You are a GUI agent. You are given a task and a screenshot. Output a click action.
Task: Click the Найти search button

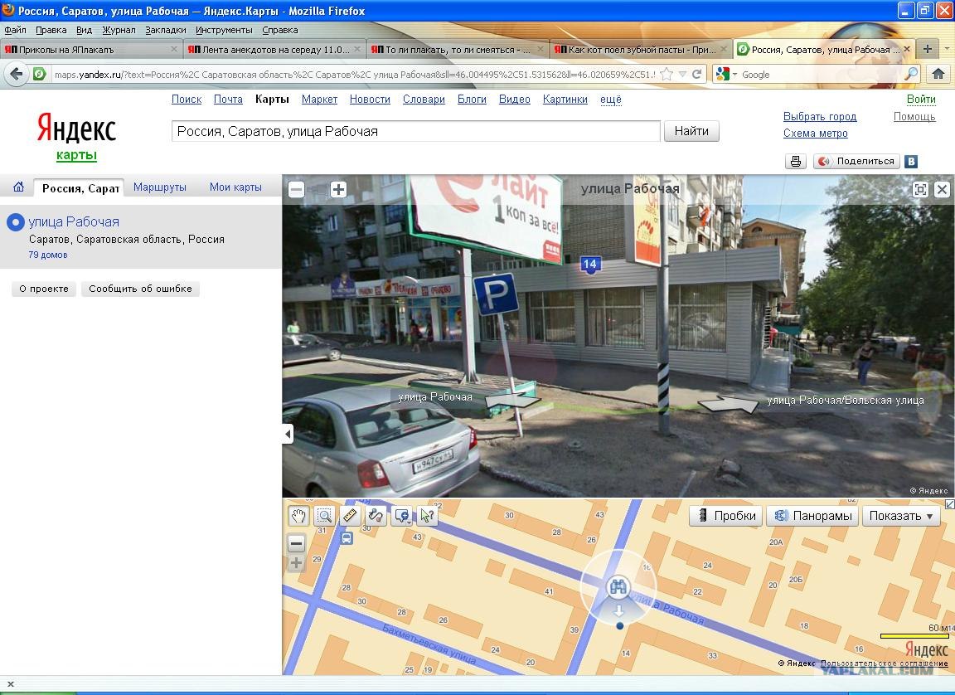691,131
